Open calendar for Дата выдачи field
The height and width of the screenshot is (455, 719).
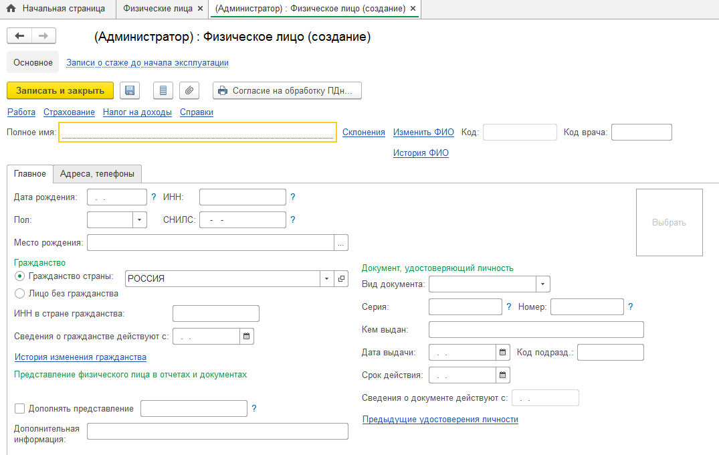point(503,352)
